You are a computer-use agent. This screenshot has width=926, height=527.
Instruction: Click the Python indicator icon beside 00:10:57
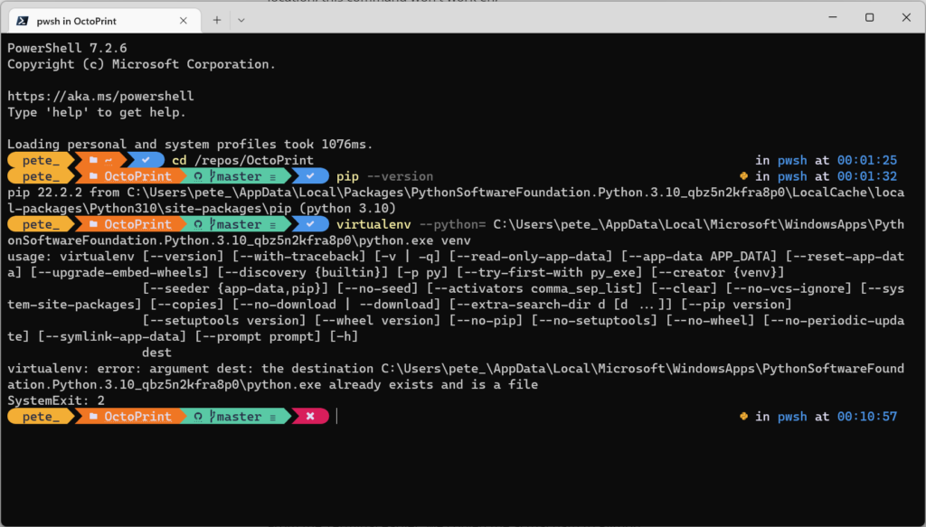click(743, 416)
